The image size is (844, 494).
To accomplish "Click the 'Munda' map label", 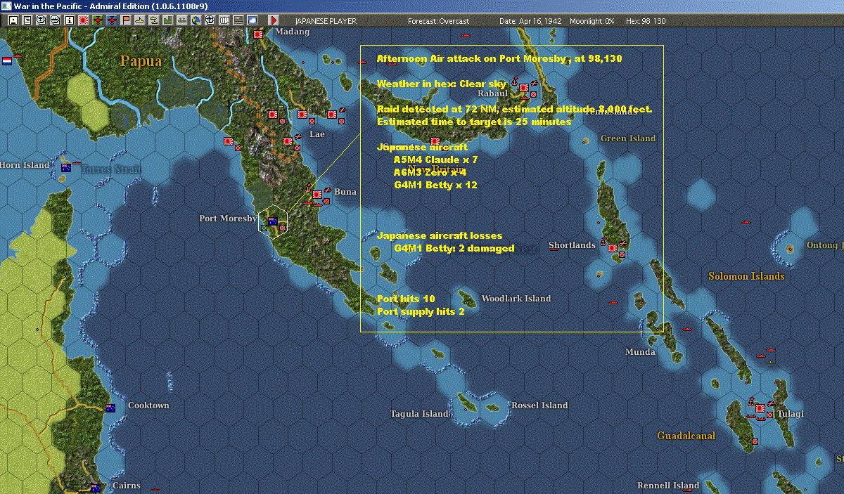I will tap(640, 352).
